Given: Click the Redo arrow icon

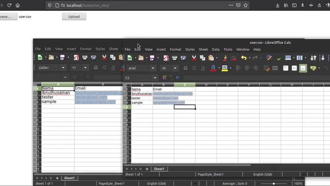Looking at the screenshot, I should click(x=255, y=58).
